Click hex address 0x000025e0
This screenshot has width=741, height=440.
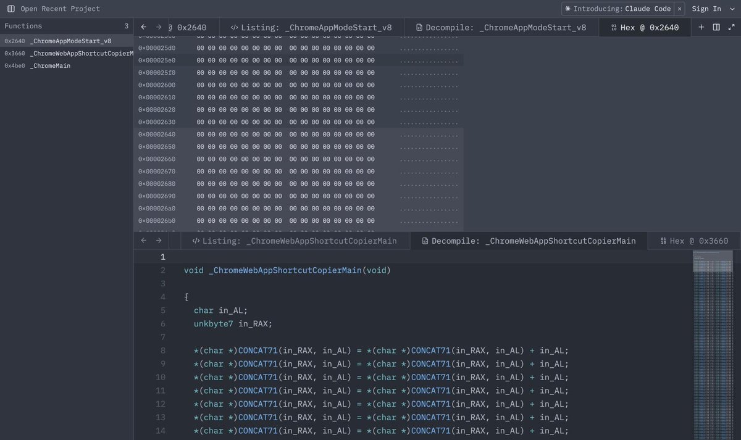coord(157,60)
